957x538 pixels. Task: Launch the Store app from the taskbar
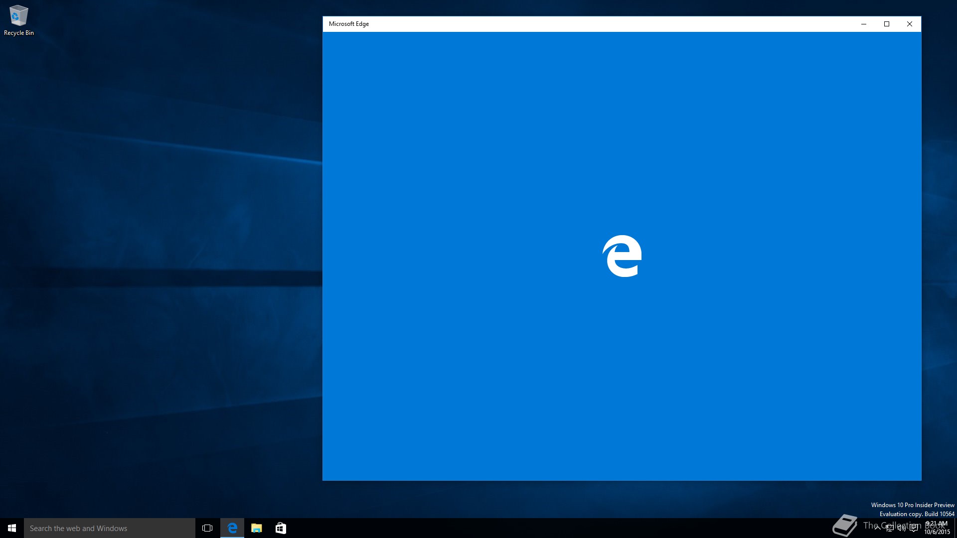281,528
